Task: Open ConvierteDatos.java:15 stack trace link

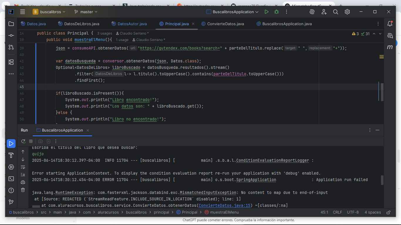Action: (225, 206)
